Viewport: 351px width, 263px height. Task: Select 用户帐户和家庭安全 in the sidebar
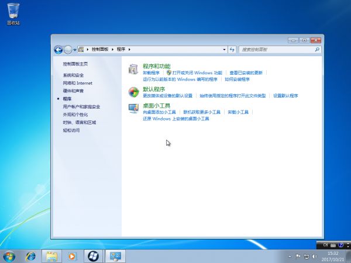coord(81,107)
